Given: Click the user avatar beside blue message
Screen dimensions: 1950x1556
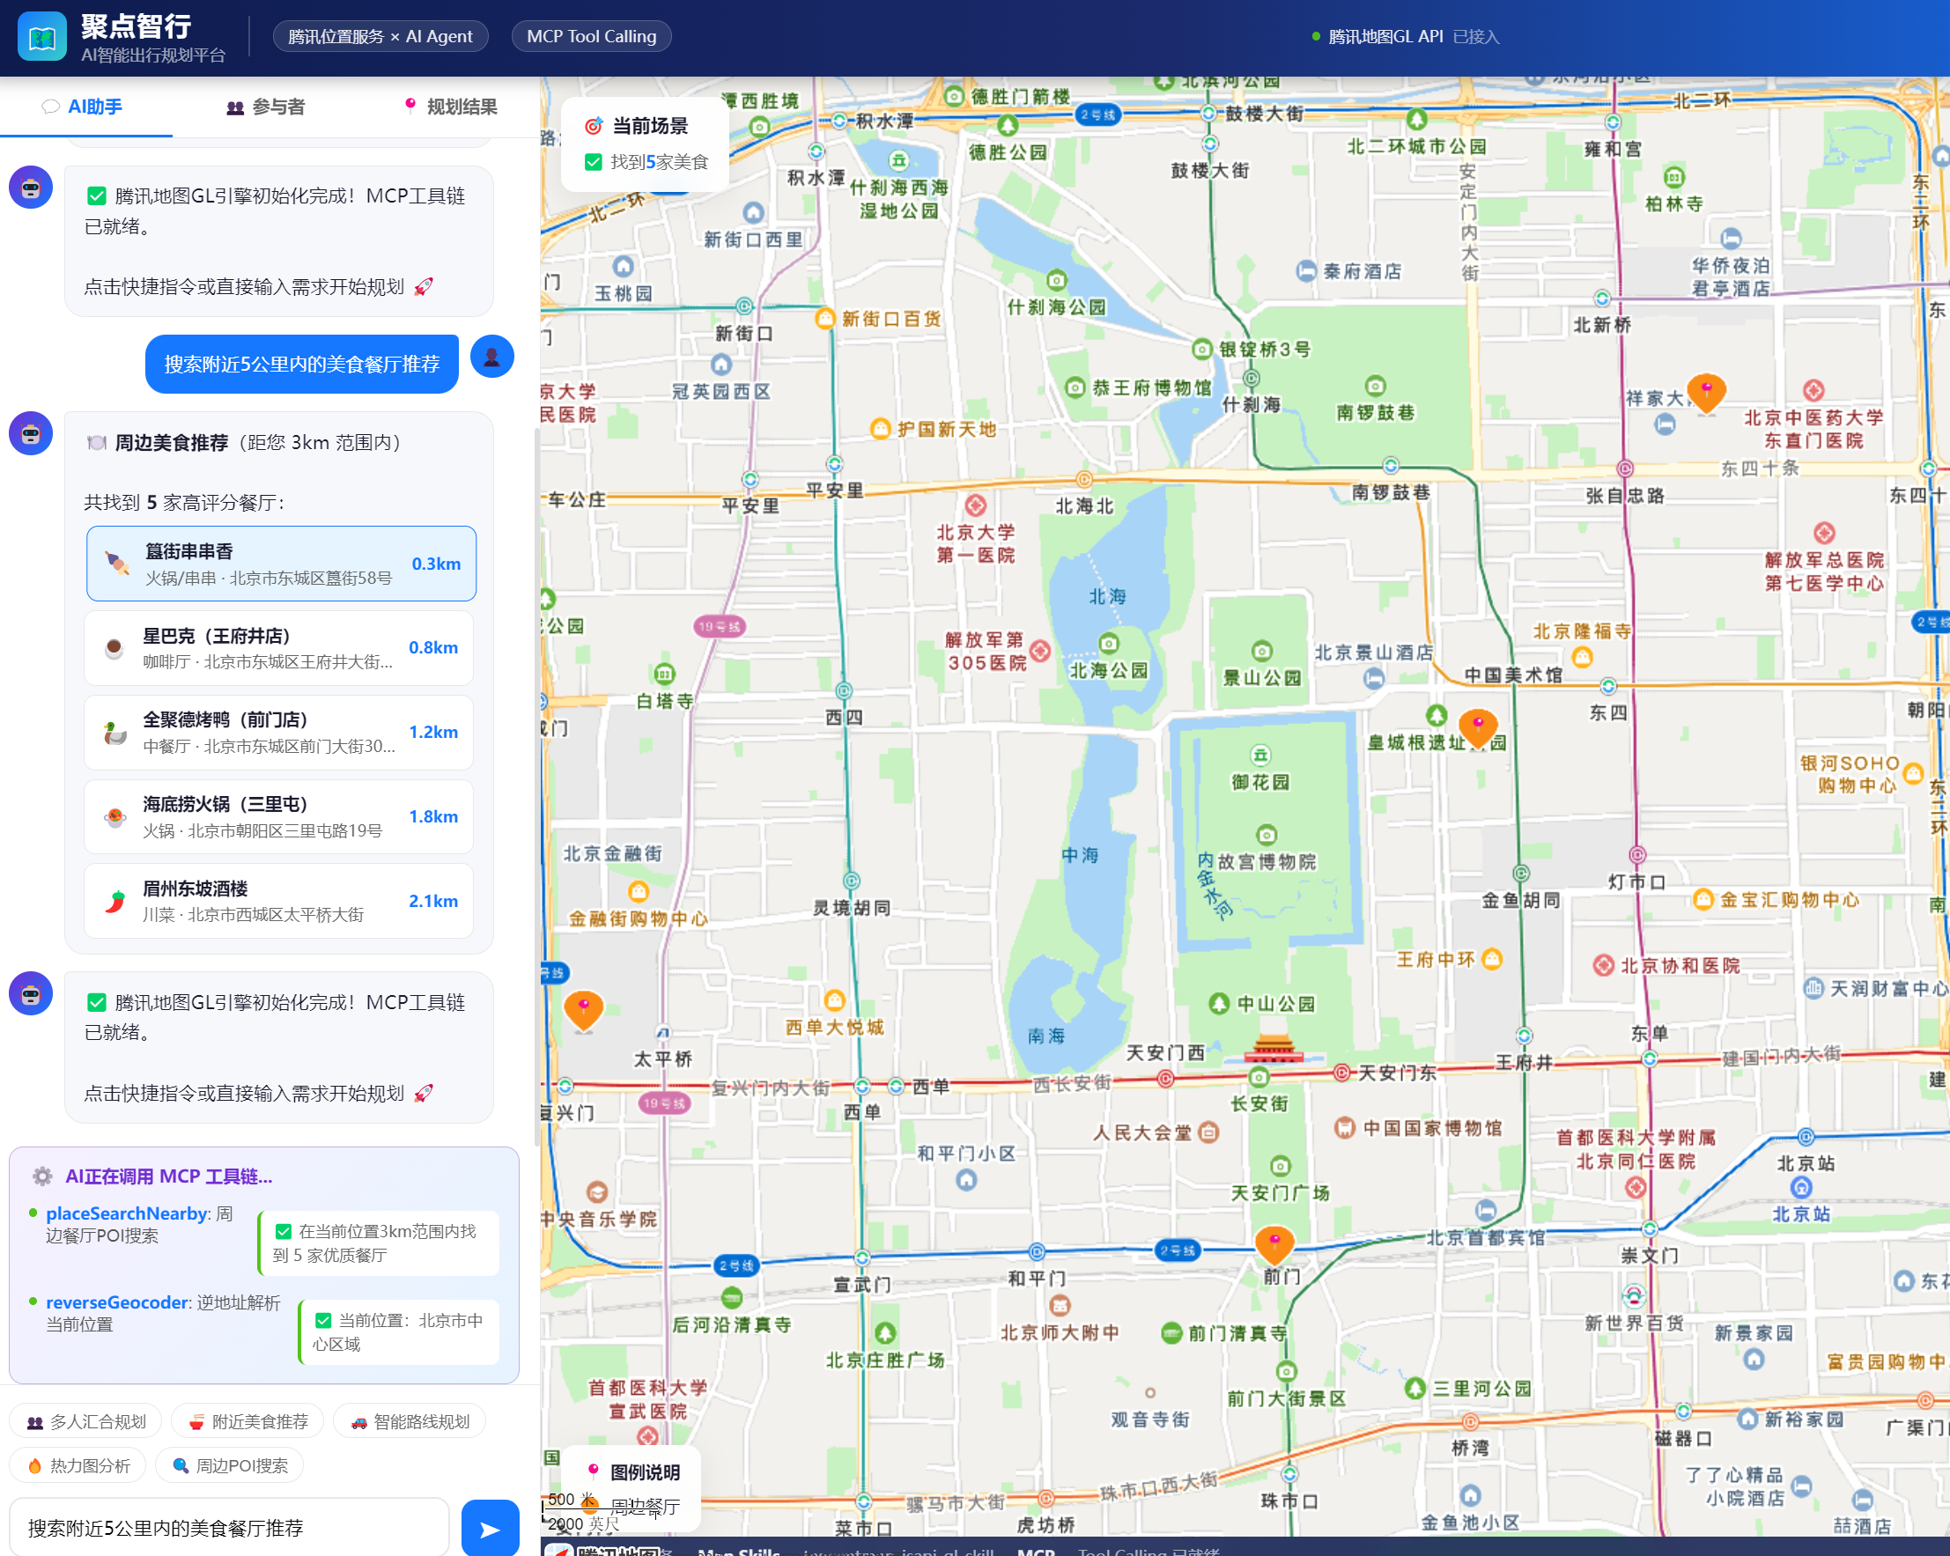Looking at the screenshot, I should coord(492,358).
